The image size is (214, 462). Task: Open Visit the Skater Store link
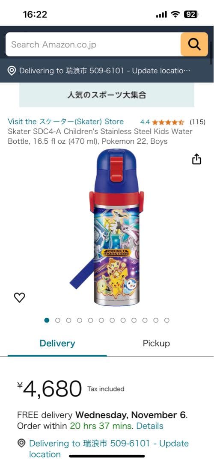coord(66,121)
